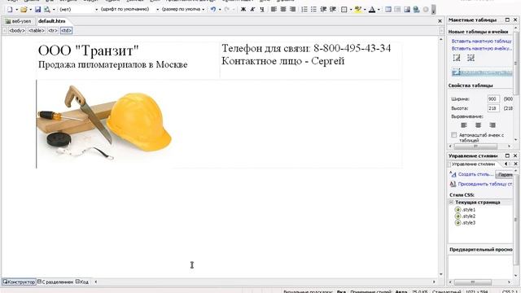Select the <tr> tag in breadcrumb
521x293 pixels.
[53, 31]
